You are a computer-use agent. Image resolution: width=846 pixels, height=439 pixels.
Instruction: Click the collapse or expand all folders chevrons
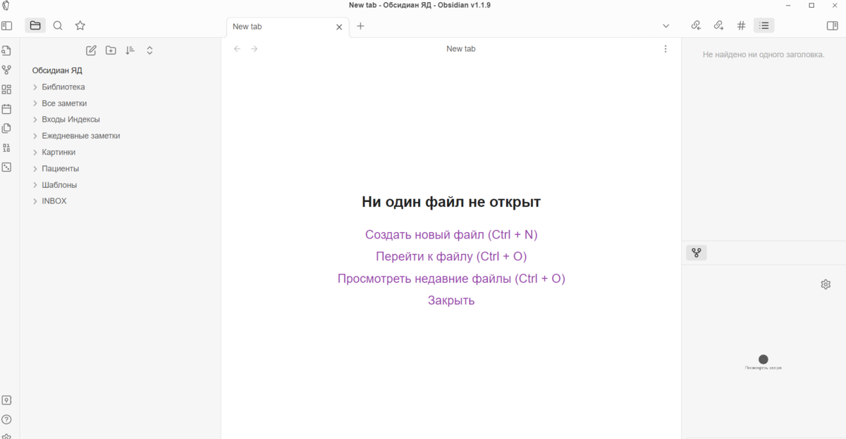(149, 50)
